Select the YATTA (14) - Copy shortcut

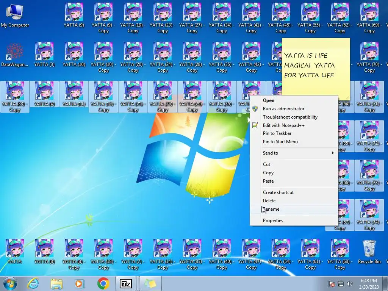[162, 254]
